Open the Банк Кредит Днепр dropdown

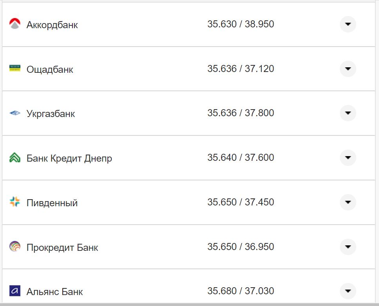pyautogui.click(x=348, y=157)
